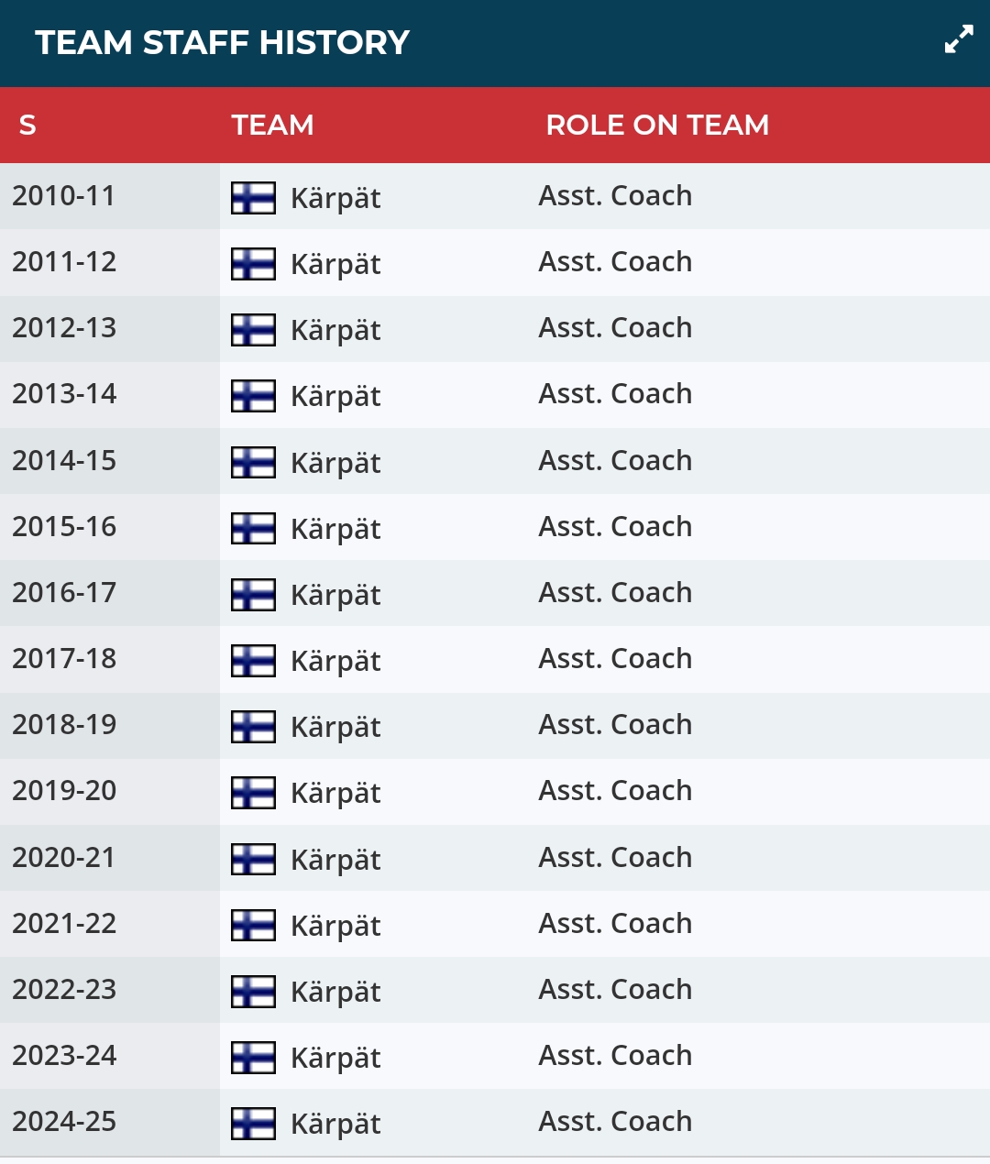
Task: Click the Finland flag in the 2023-24 row
Action: click(253, 1058)
